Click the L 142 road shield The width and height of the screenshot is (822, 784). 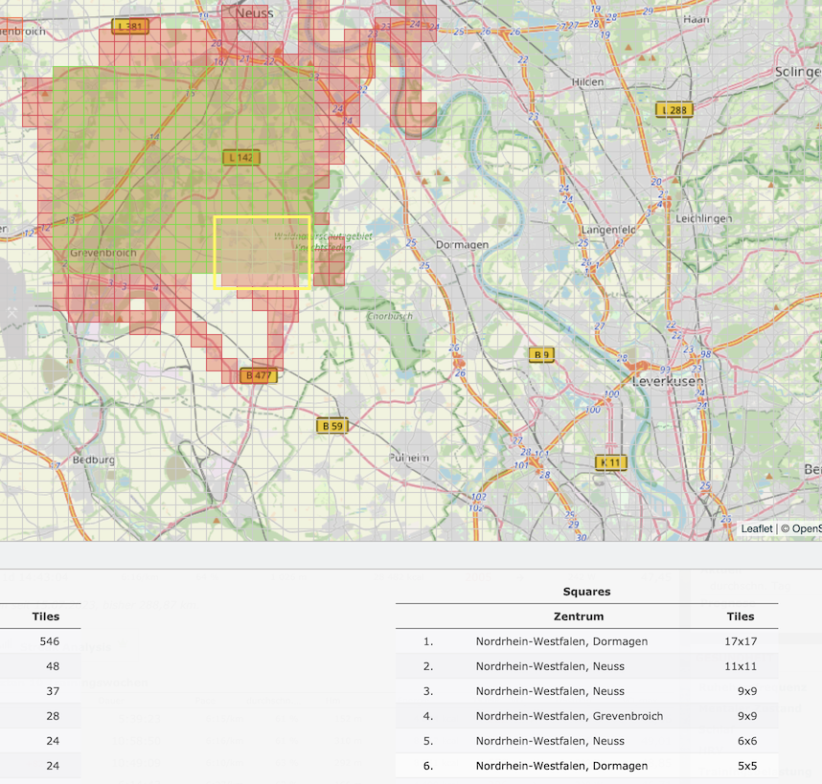coord(241,157)
